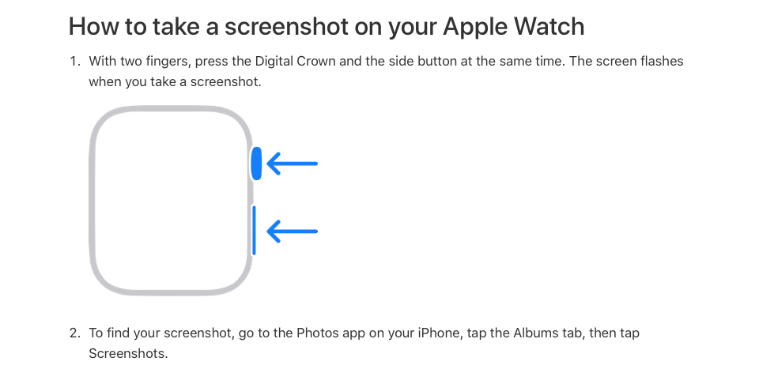759x384 pixels.
Task: Click the left gray edge of the watch outline
Action: tap(93, 201)
